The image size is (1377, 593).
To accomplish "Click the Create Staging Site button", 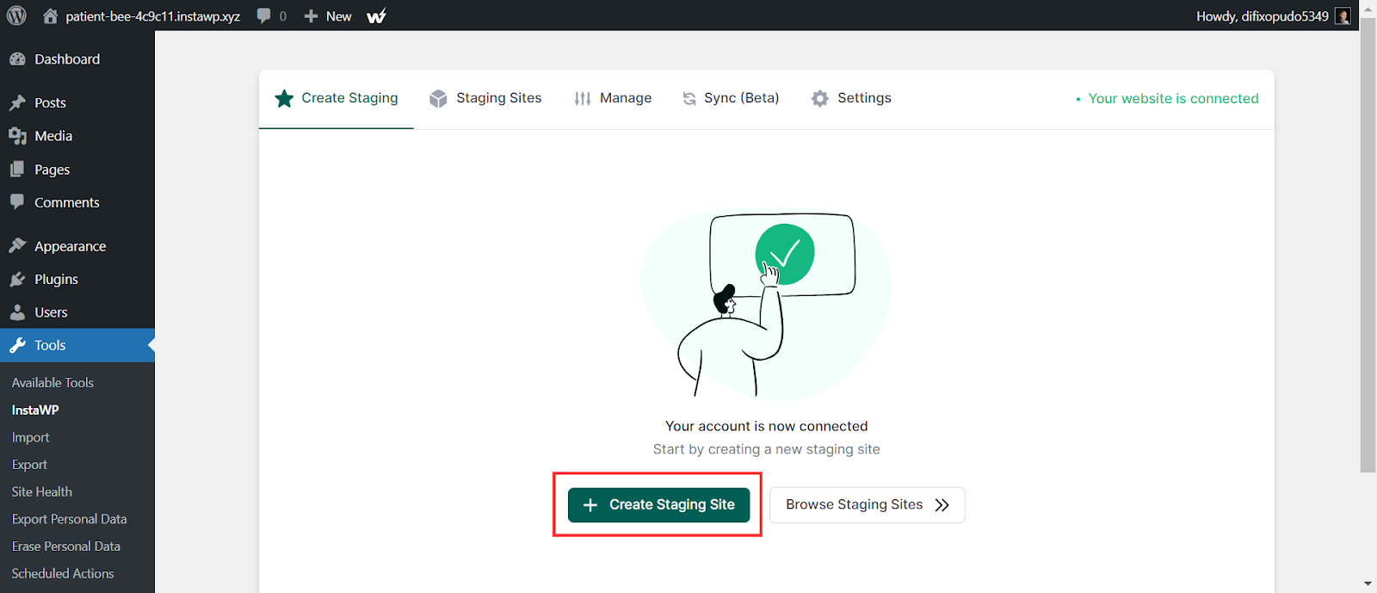I will pyautogui.click(x=658, y=505).
